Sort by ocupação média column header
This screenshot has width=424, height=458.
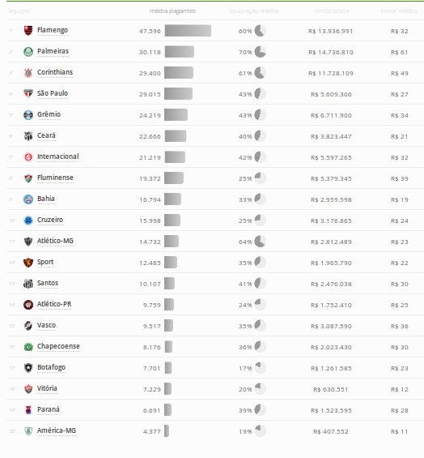tap(254, 11)
